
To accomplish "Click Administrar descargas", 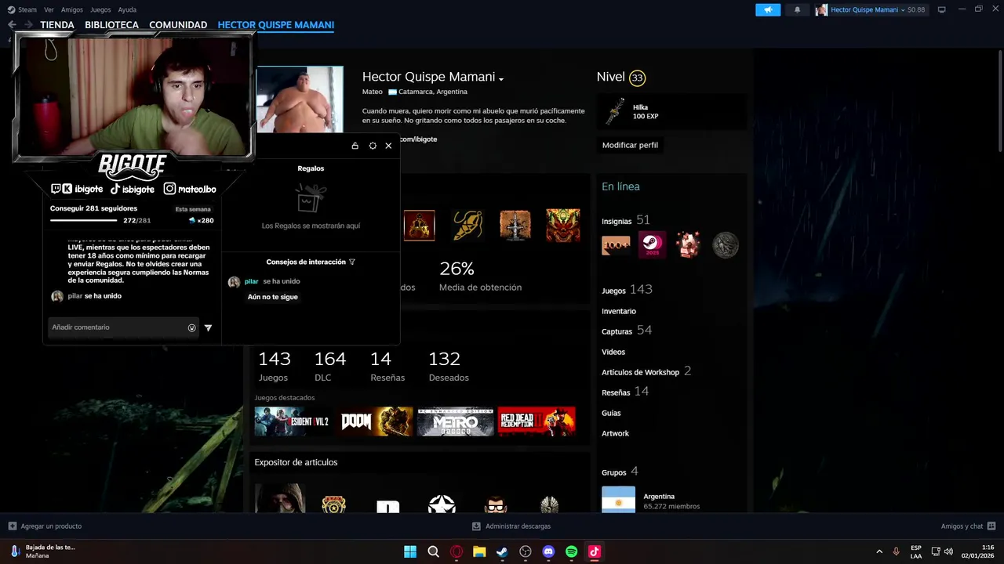I will (x=518, y=526).
